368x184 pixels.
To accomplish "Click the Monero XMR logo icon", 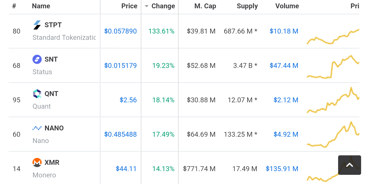I will pos(37,163).
